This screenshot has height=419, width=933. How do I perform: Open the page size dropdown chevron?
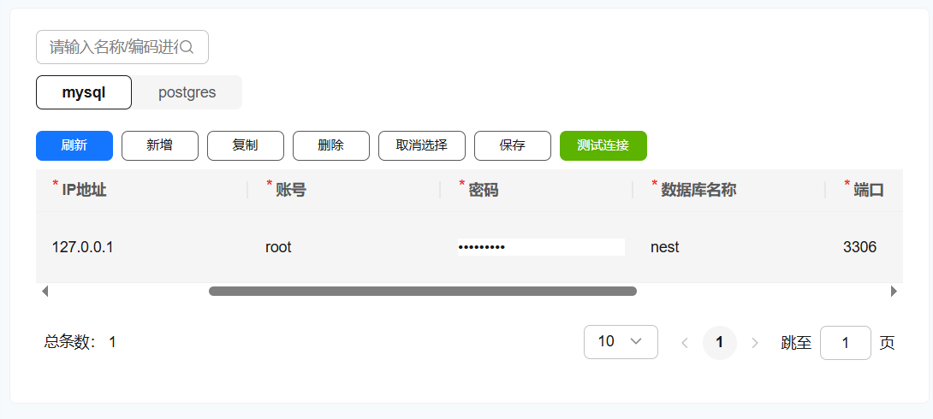point(635,341)
